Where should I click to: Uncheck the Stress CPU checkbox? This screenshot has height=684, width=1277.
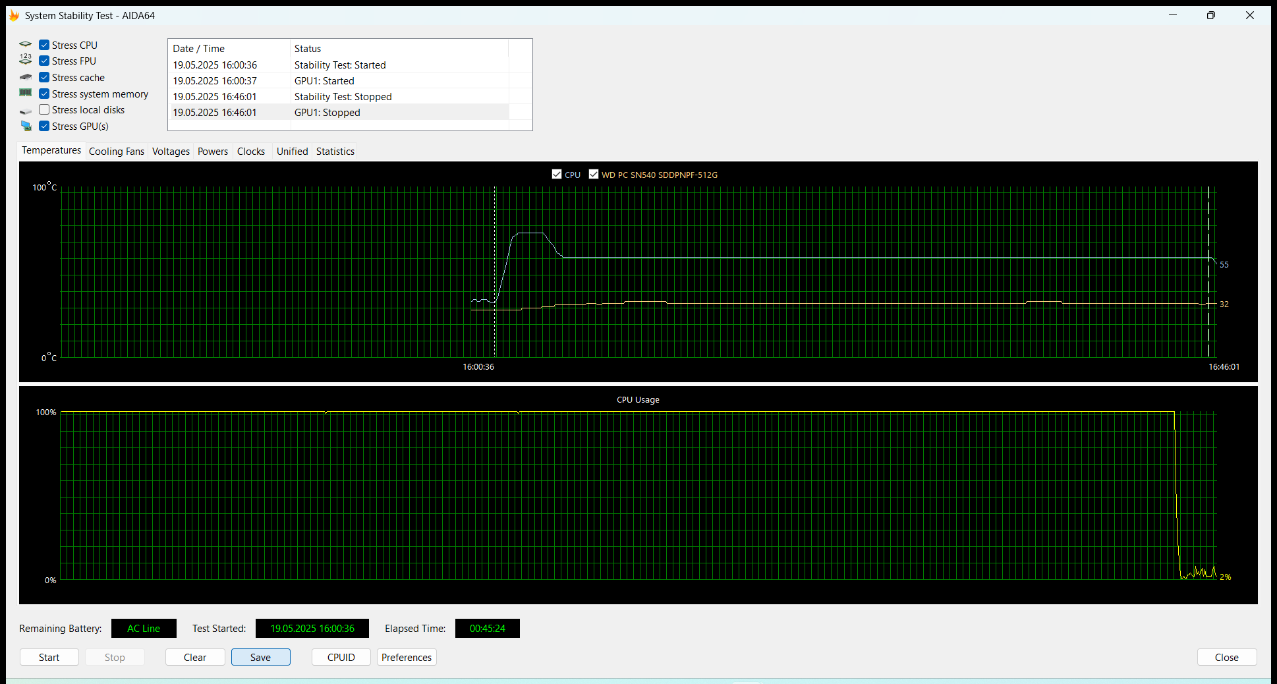pyautogui.click(x=44, y=45)
